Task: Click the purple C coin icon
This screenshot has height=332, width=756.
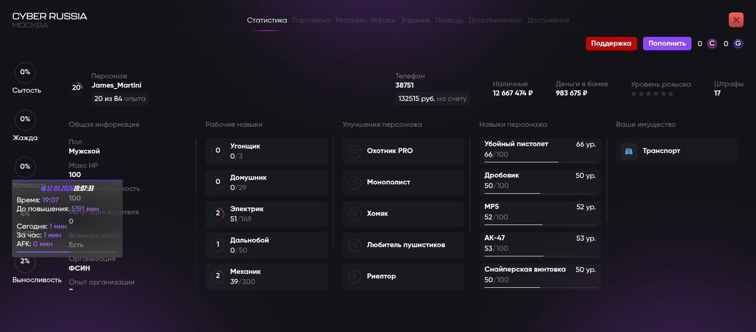Action: 712,43
